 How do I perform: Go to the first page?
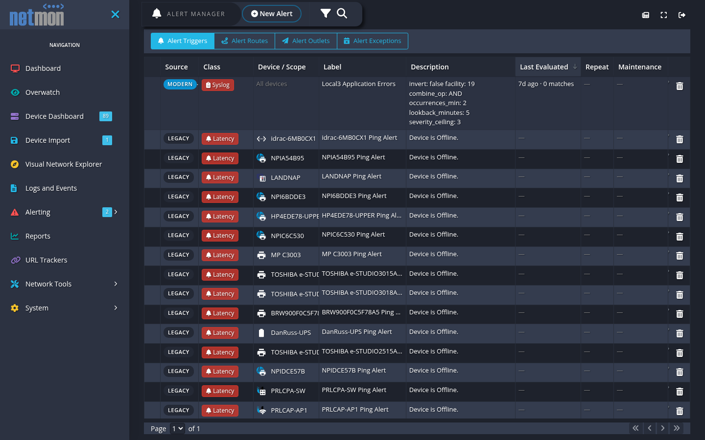[x=635, y=428]
